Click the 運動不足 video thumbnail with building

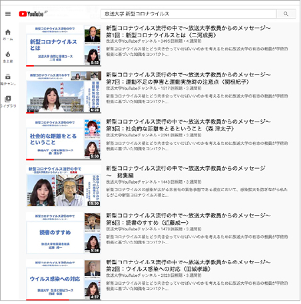pos(63,92)
